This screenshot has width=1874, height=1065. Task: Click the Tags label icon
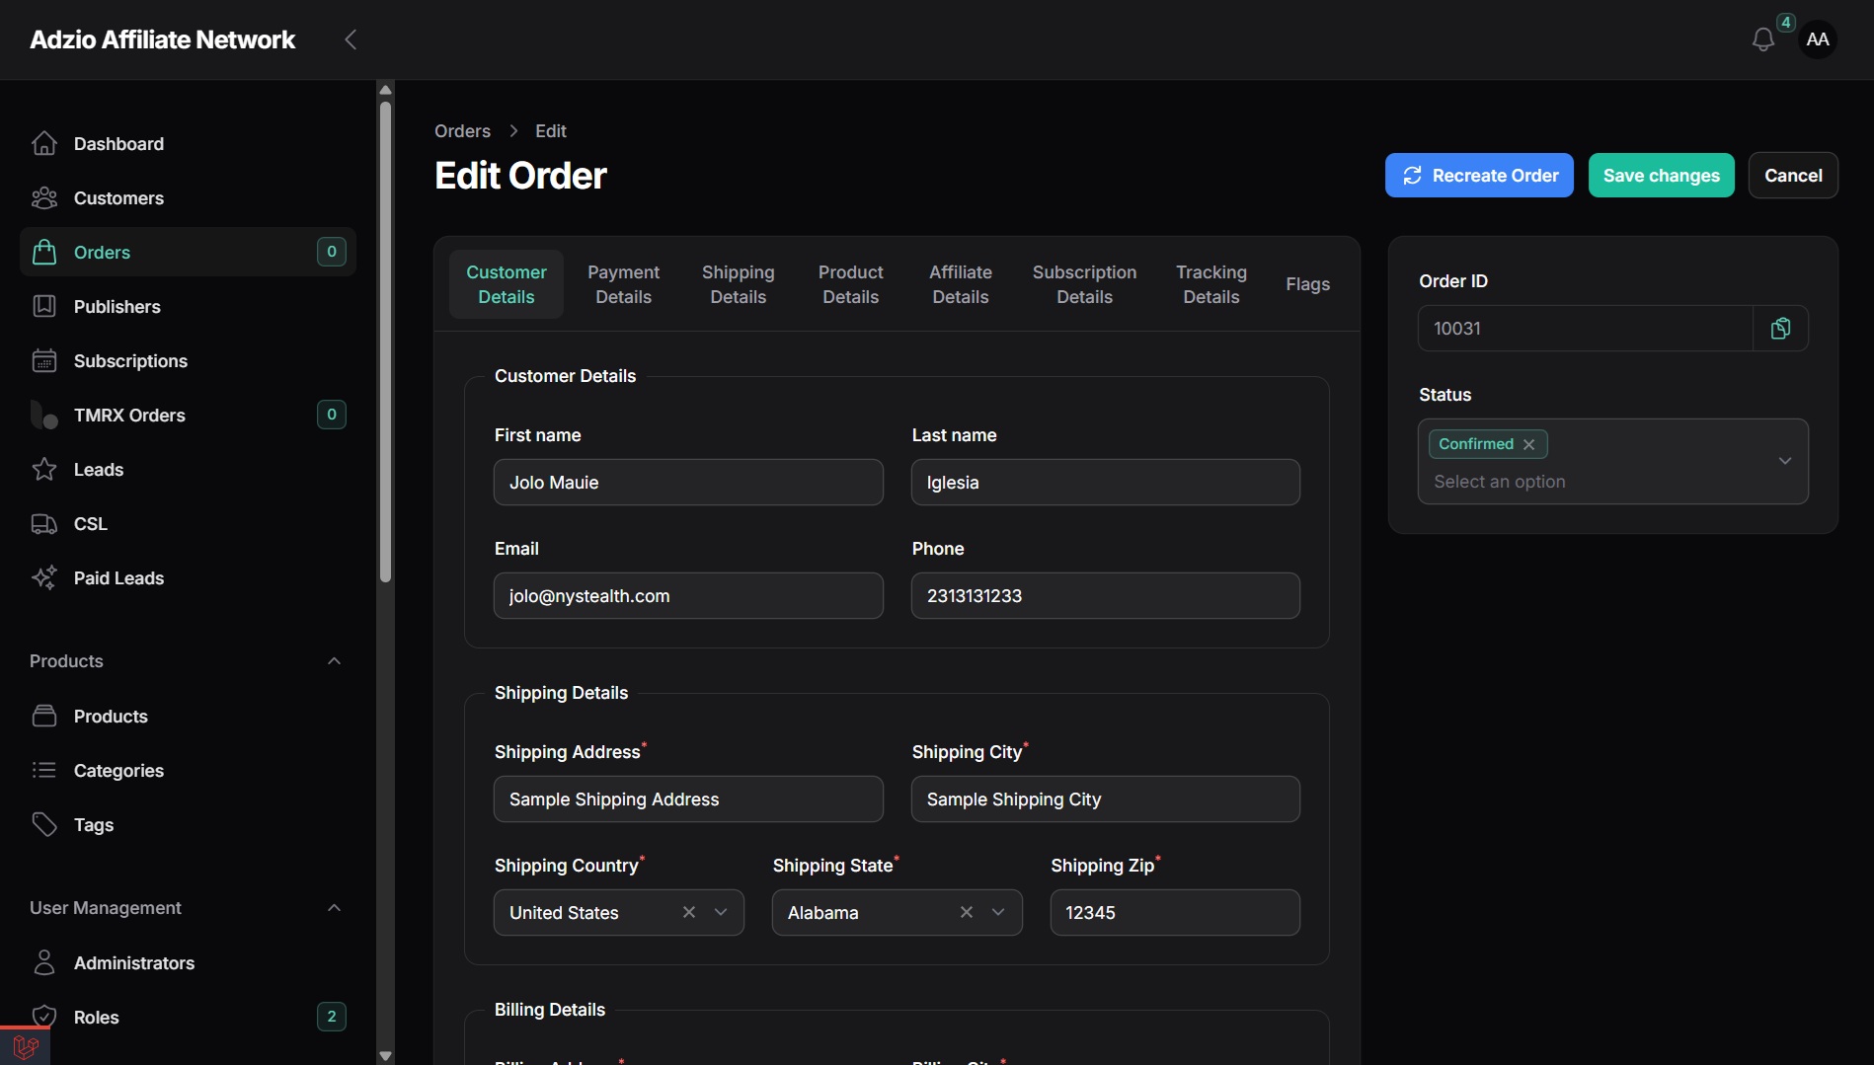(x=44, y=825)
